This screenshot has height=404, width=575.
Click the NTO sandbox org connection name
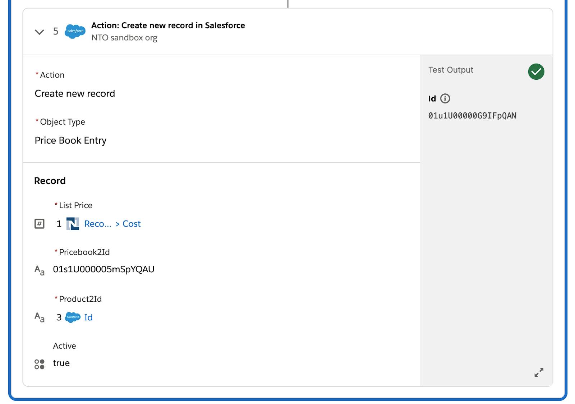(x=124, y=38)
